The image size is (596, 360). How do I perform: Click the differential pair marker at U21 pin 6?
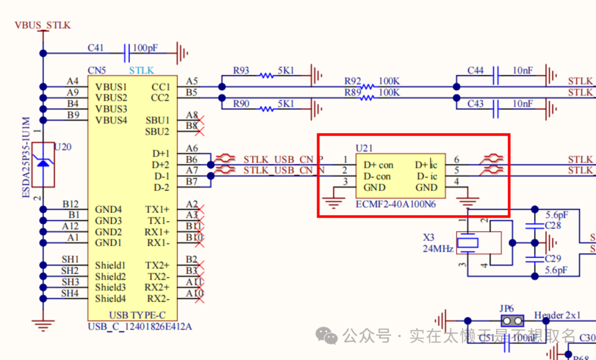coord(491,159)
